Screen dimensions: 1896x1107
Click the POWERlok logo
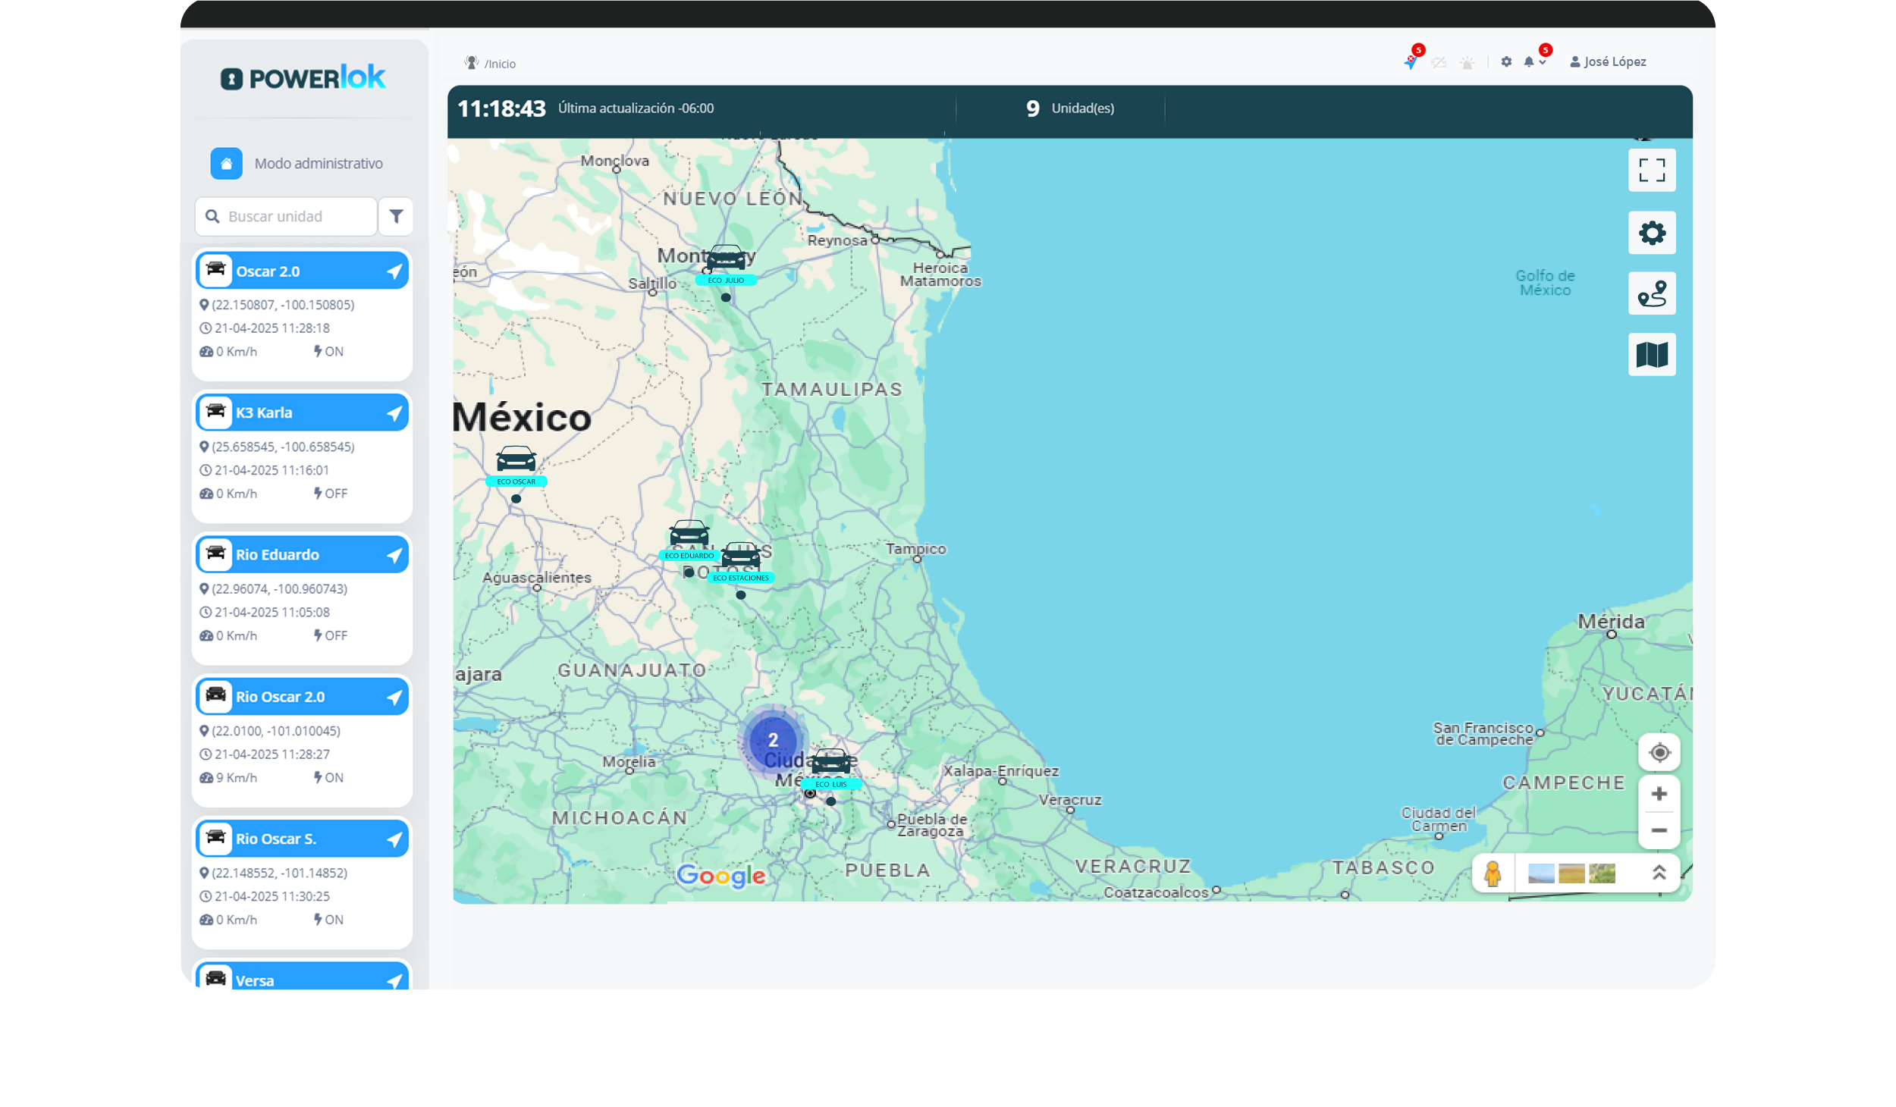coord(303,77)
